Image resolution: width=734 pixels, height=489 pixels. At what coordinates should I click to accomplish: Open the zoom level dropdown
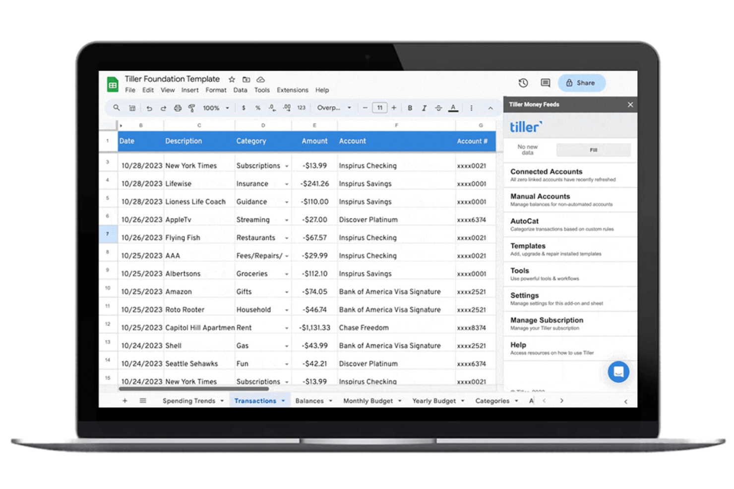pyautogui.click(x=215, y=108)
